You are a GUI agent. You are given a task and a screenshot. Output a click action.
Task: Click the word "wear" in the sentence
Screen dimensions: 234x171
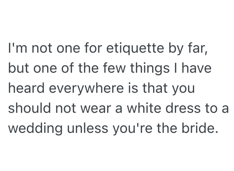pos(98,107)
